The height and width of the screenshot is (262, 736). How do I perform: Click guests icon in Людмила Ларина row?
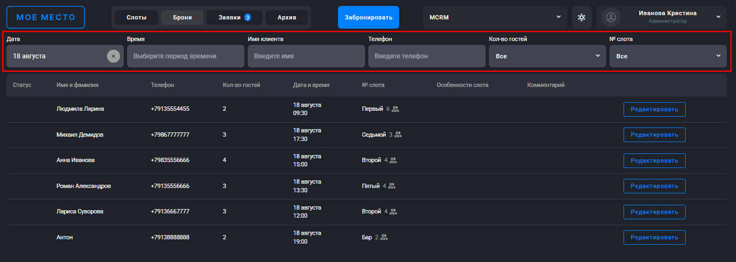[x=395, y=109]
